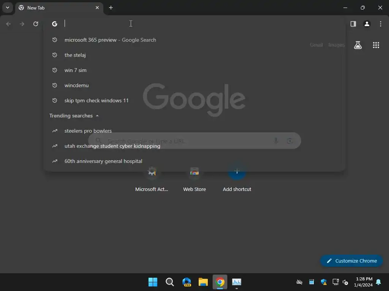Open the Search Labs flask icon
Viewport: 389px width, 291px height.
(358, 45)
